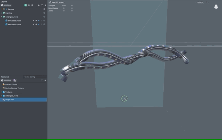The width and height of the screenshot is (222, 140).
Task: Collapse the entangled_roots object in the hierarchy
Action: coord(1,17)
